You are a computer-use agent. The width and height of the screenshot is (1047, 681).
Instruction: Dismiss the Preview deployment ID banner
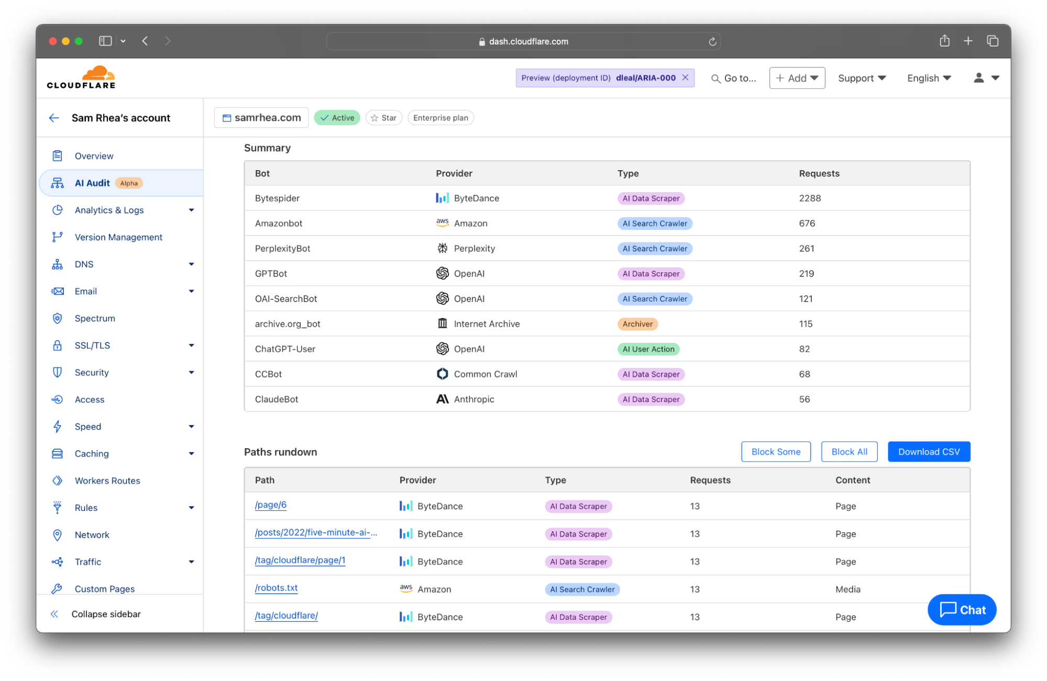pyautogui.click(x=686, y=77)
